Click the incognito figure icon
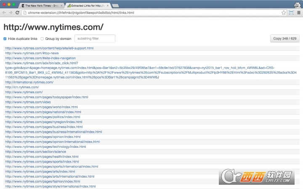Screen dimensions: 303x189 [297, 5]
